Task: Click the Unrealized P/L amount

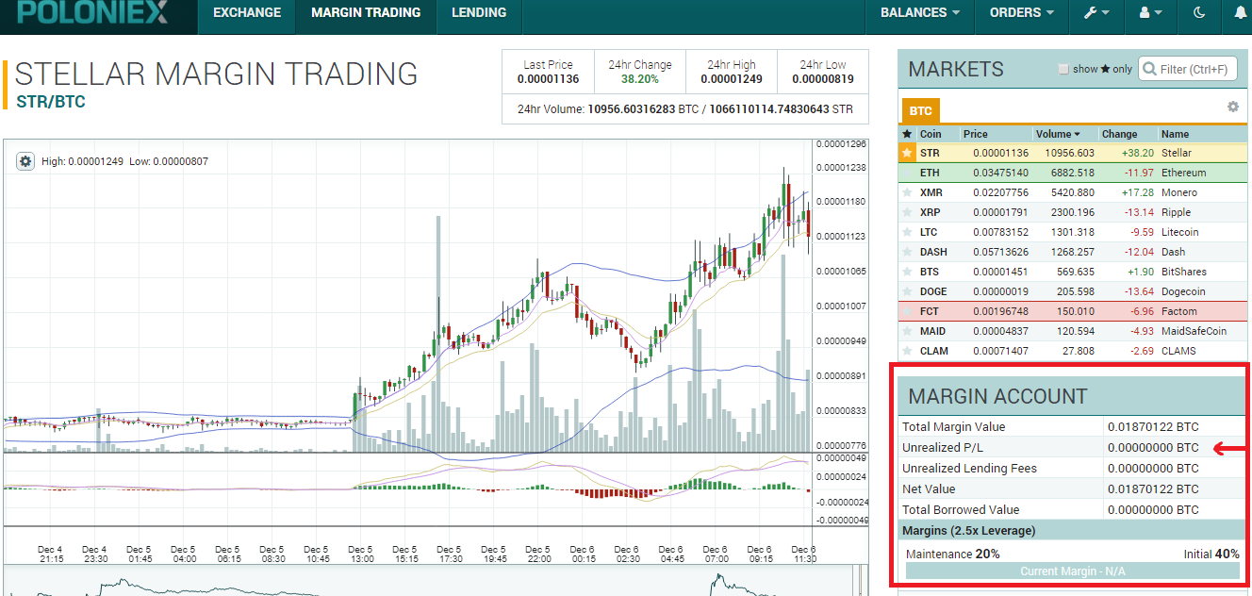Action: 1153,447
